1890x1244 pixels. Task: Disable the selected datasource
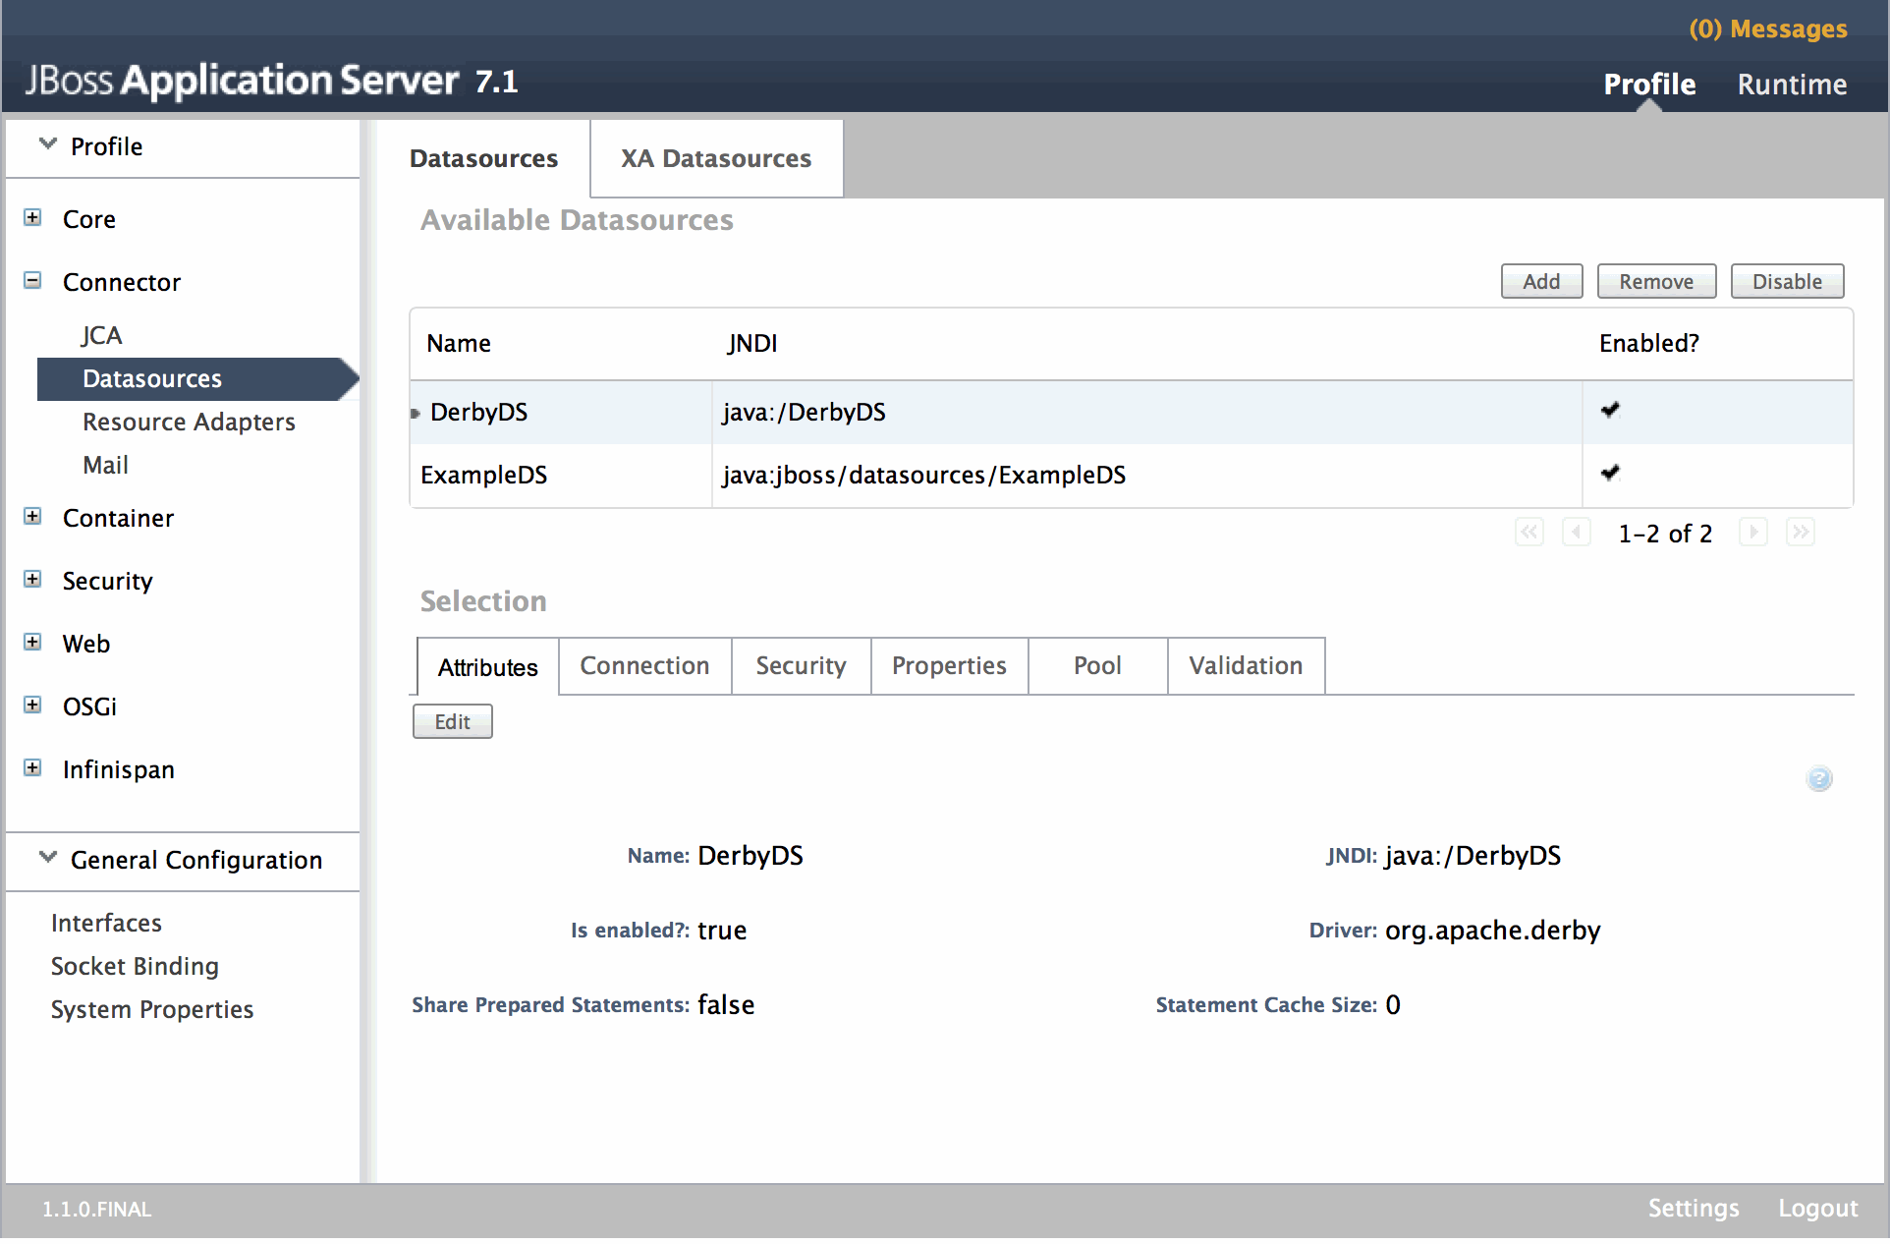tap(1786, 282)
